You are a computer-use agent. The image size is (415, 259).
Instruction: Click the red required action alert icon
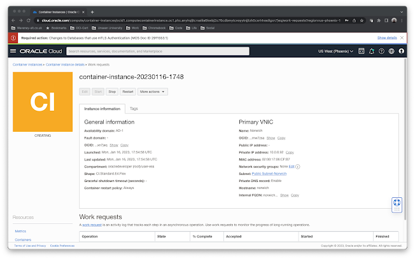coord(13,38)
